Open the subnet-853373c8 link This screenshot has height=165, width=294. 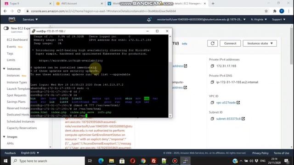pyautogui.click(x=228, y=119)
